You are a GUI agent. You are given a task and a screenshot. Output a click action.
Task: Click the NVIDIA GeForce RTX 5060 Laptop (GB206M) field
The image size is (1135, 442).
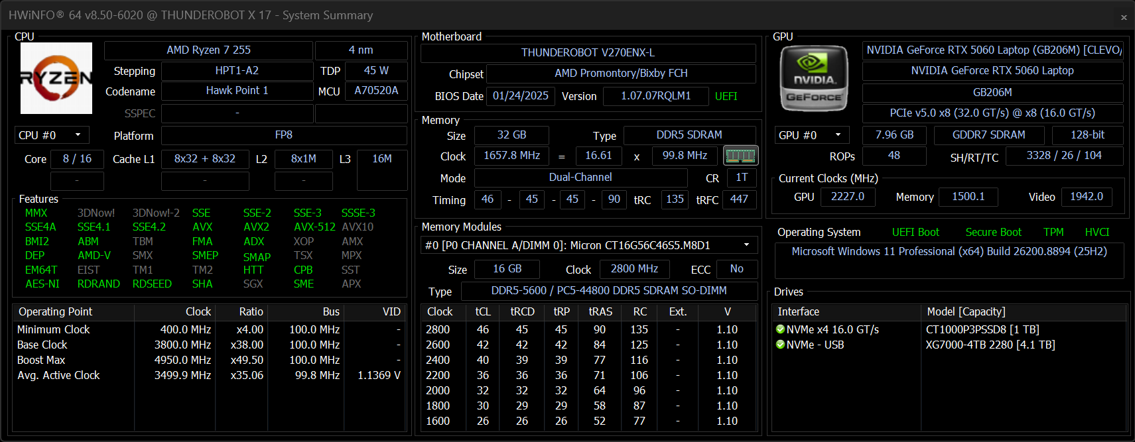pyautogui.click(x=992, y=50)
